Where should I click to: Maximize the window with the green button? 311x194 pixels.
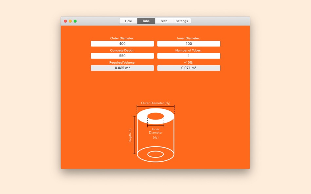click(75, 21)
